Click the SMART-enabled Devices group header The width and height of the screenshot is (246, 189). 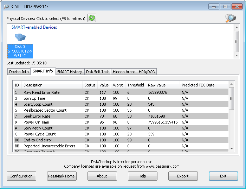(34, 27)
